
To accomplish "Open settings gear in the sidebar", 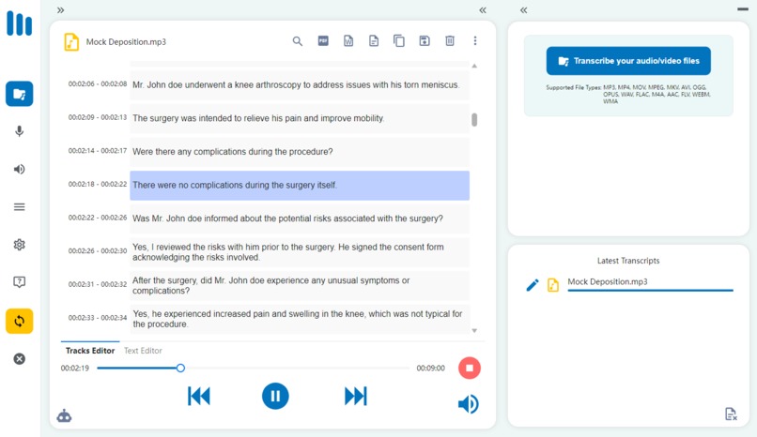I will (20, 244).
